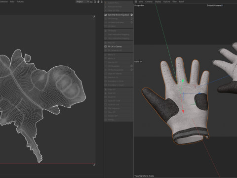Open UV Unwrap options gear

(x=131, y=19)
